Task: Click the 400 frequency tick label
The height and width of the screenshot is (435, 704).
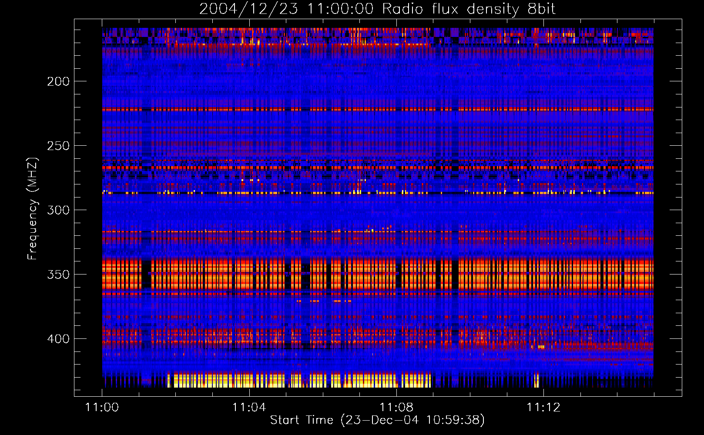Action: coord(58,339)
